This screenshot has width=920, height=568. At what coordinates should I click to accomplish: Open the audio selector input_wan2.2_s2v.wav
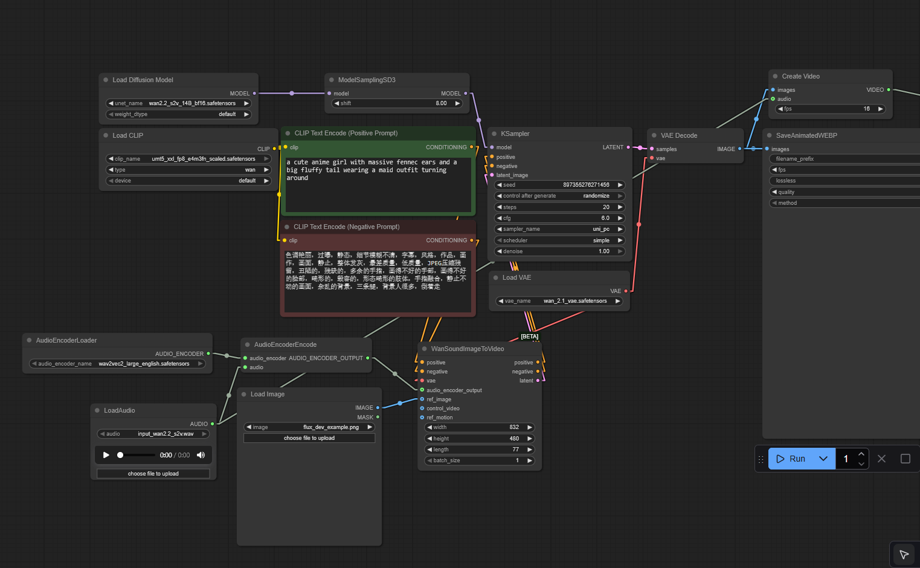coord(153,434)
